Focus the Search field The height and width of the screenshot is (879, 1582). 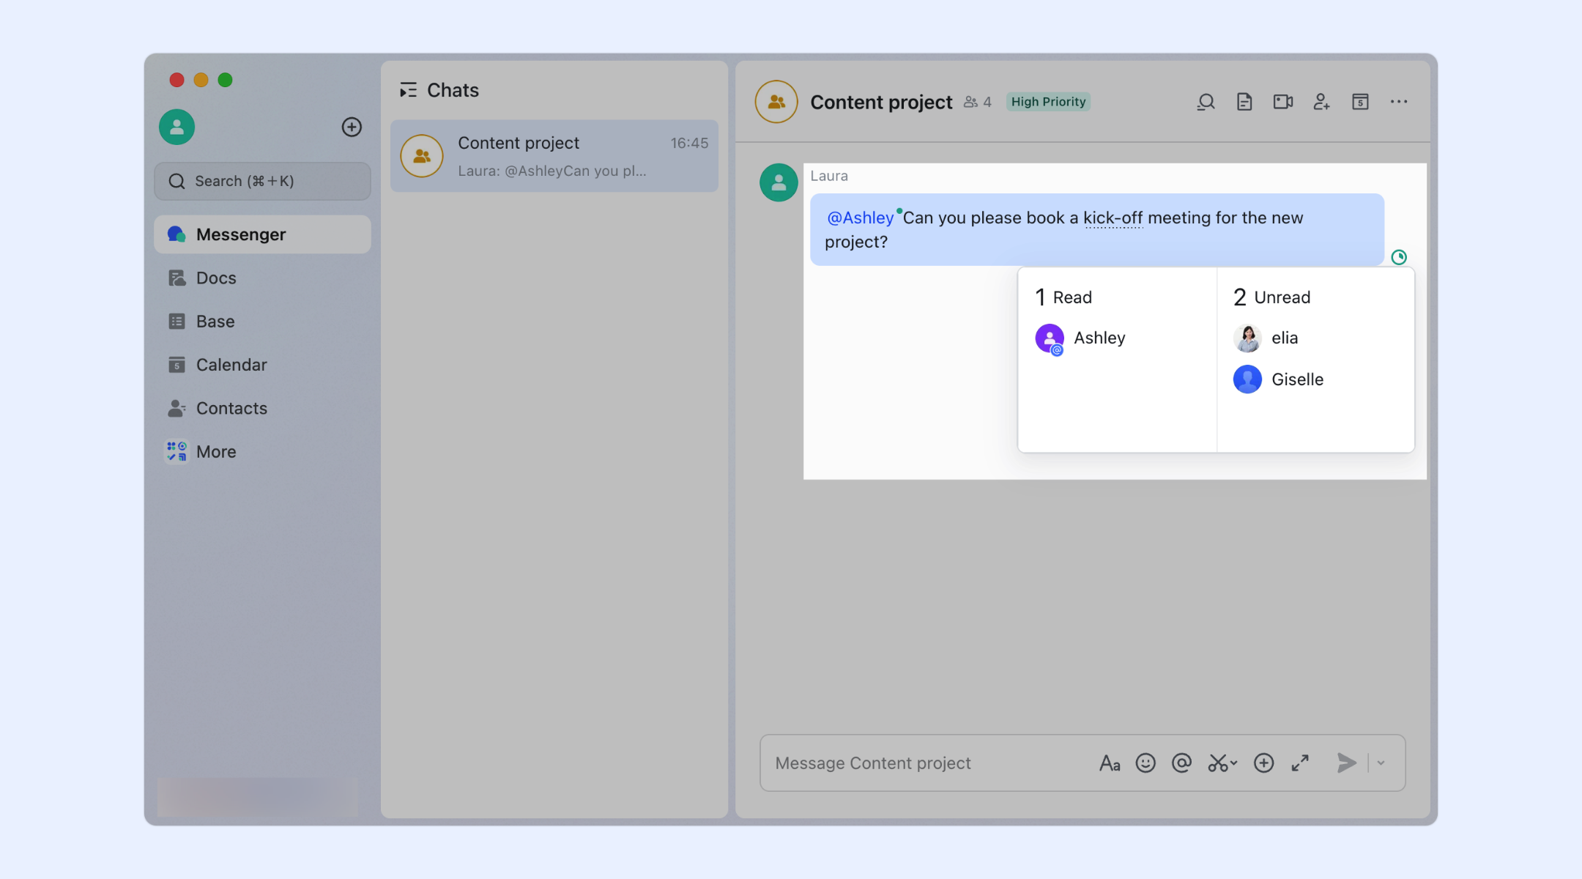(x=262, y=181)
